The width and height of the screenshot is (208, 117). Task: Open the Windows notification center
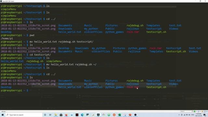tap(204, 115)
